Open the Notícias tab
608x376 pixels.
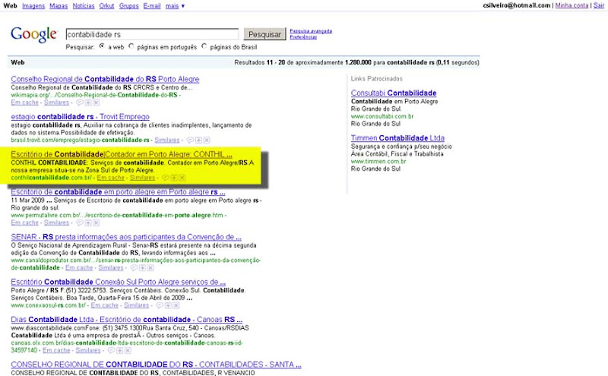[84, 6]
